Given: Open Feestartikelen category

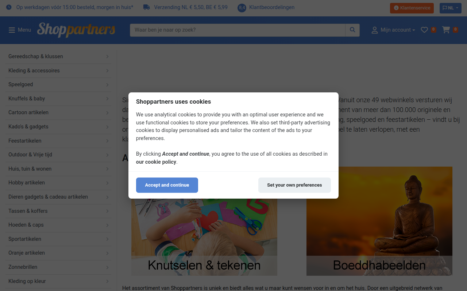Looking at the screenshot, I should 58,141.
